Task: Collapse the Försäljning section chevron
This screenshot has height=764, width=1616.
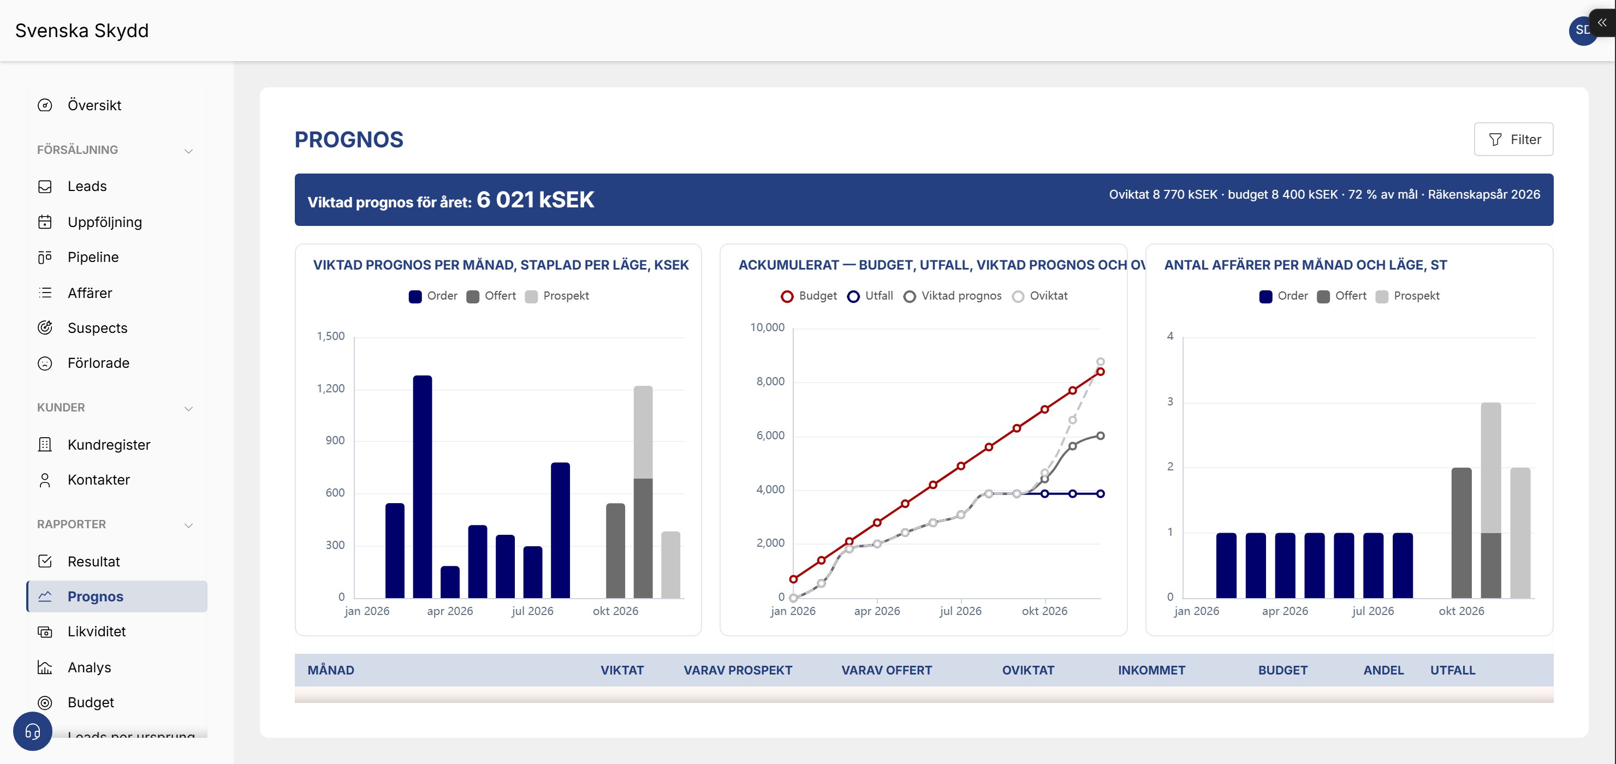Action: [188, 151]
